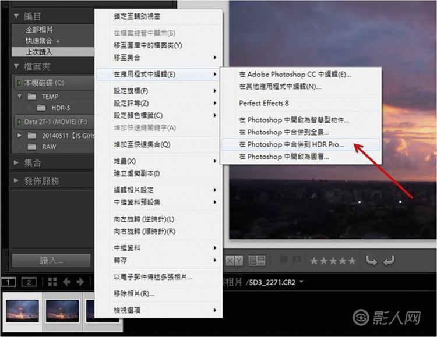The image size is (437, 337).
Task: Choose 移除相片(R)...
Action: [158, 294]
